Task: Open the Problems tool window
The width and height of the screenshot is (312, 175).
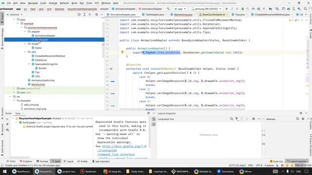Action: (x=26, y=161)
